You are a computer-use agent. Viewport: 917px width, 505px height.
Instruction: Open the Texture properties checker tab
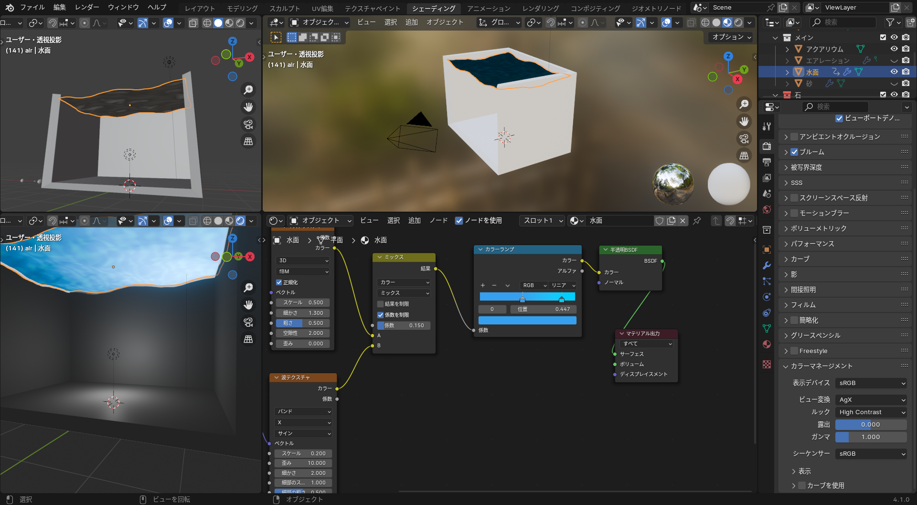[767, 364]
